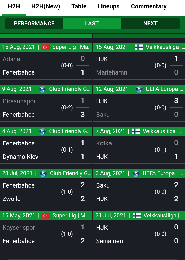Click the Turkey flag on the 15 Aug Super Lig match

pos(45,47)
